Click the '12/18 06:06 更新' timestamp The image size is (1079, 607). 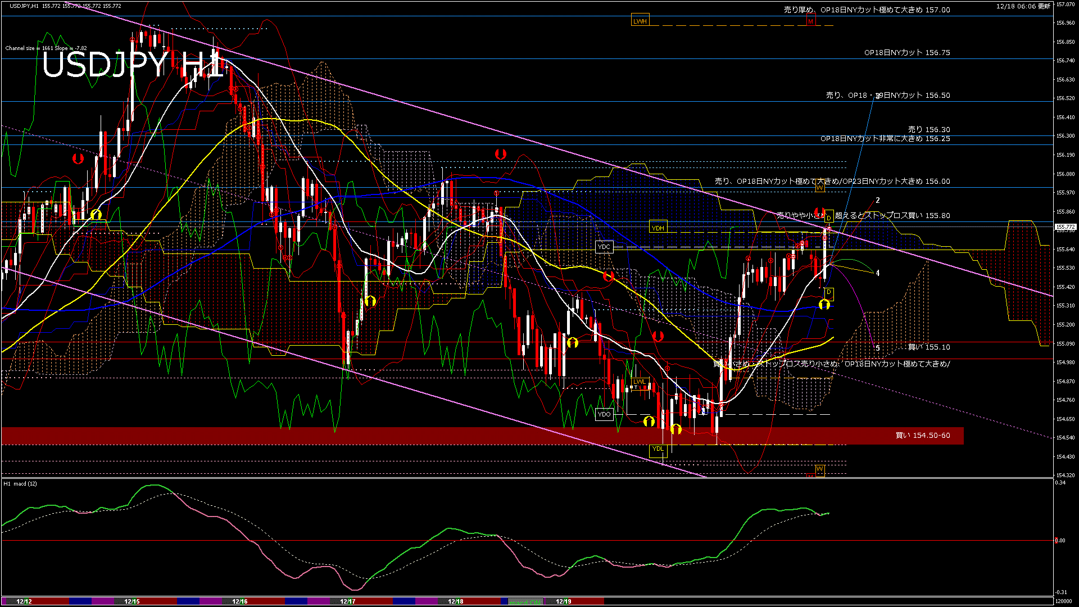(1023, 6)
